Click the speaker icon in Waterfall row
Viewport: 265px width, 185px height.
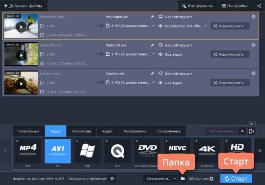(160, 54)
